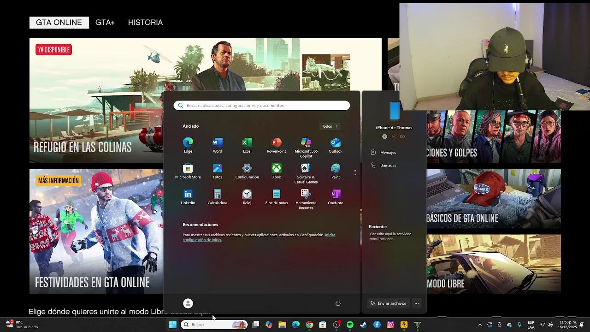The height and width of the screenshot is (332, 590).
Task: Open the Microsoft Store pinned app
Action: click(x=188, y=171)
